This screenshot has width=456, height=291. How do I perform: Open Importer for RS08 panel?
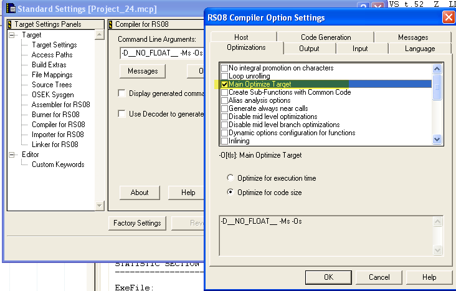point(58,135)
